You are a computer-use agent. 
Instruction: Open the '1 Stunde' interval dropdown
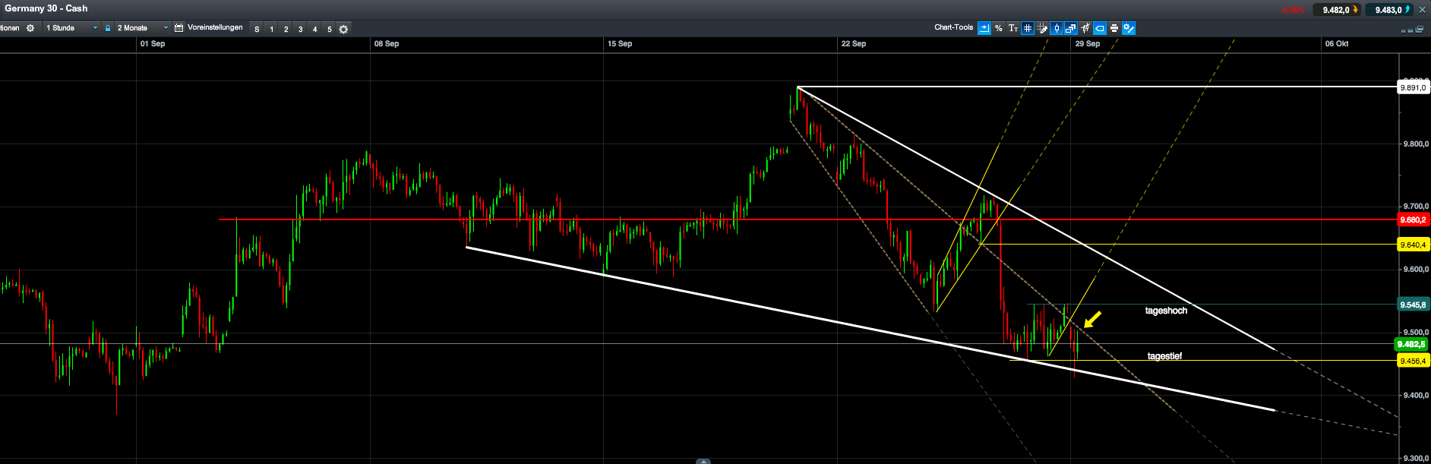(x=72, y=28)
